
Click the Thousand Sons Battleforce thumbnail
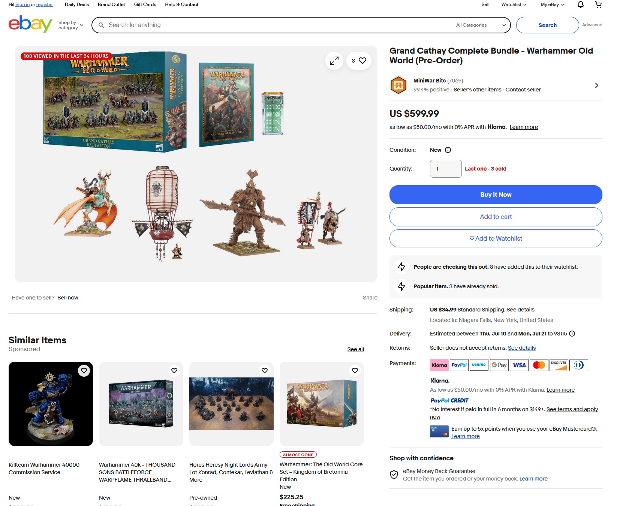pos(141,404)
